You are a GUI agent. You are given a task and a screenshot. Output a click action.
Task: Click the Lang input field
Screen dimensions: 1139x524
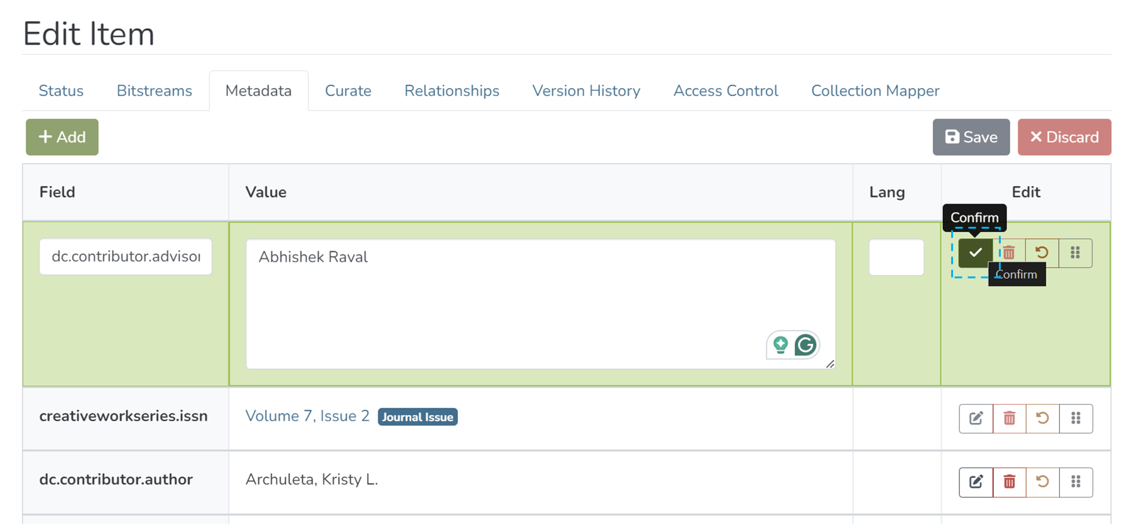click(x=896, y=257)
